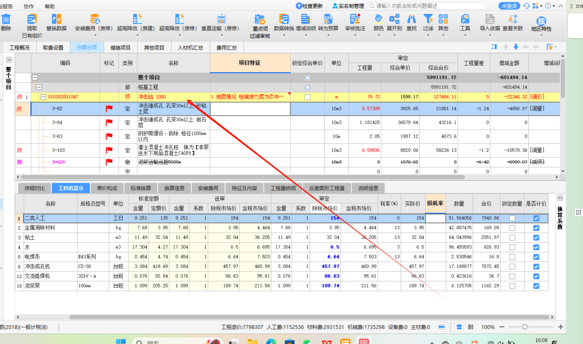Click the 查看关联 icon
The height and width of the screenshot is (344, 583).
[513, 23]
